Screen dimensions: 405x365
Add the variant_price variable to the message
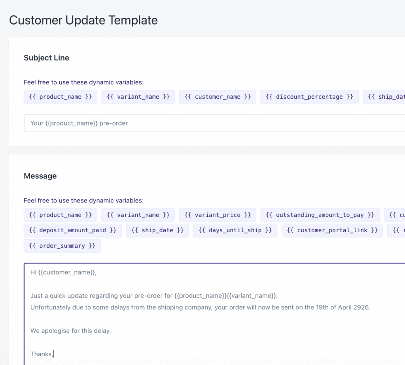218,215
